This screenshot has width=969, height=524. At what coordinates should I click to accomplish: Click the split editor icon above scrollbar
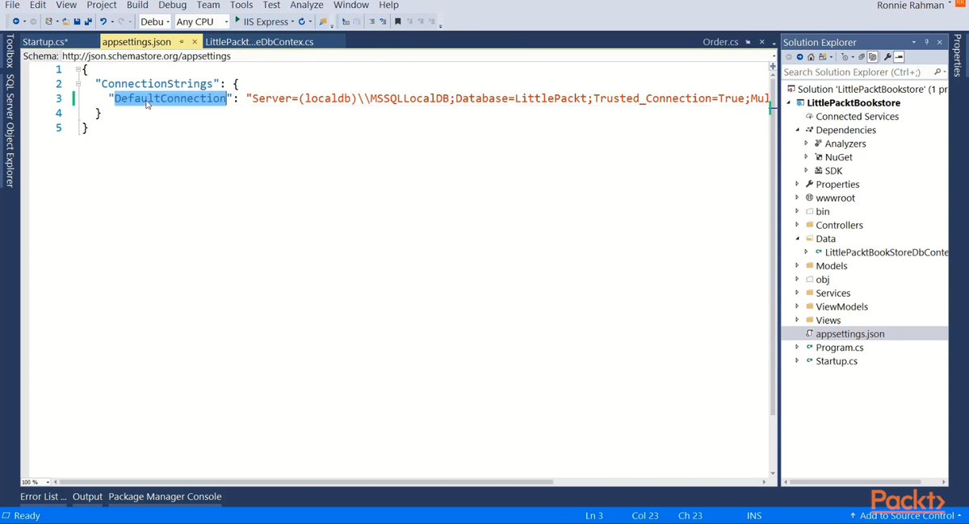(773, 67)
